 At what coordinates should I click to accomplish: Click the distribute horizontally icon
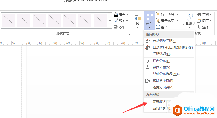click(147, 61)
